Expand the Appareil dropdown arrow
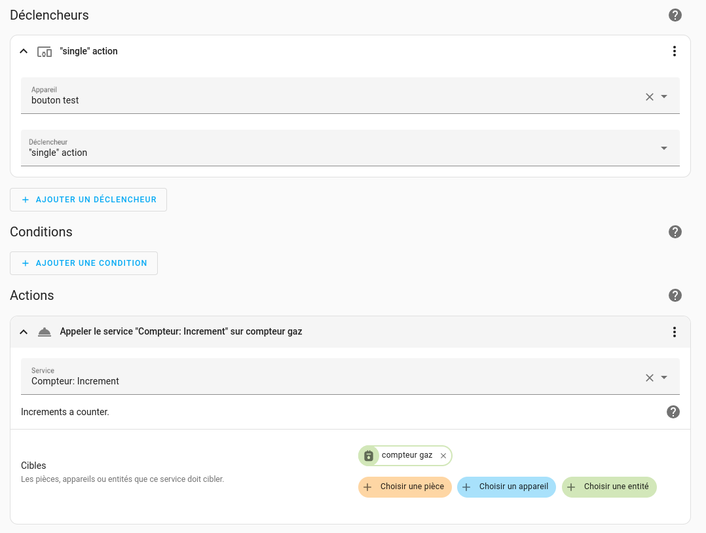 tap(664, 97)
